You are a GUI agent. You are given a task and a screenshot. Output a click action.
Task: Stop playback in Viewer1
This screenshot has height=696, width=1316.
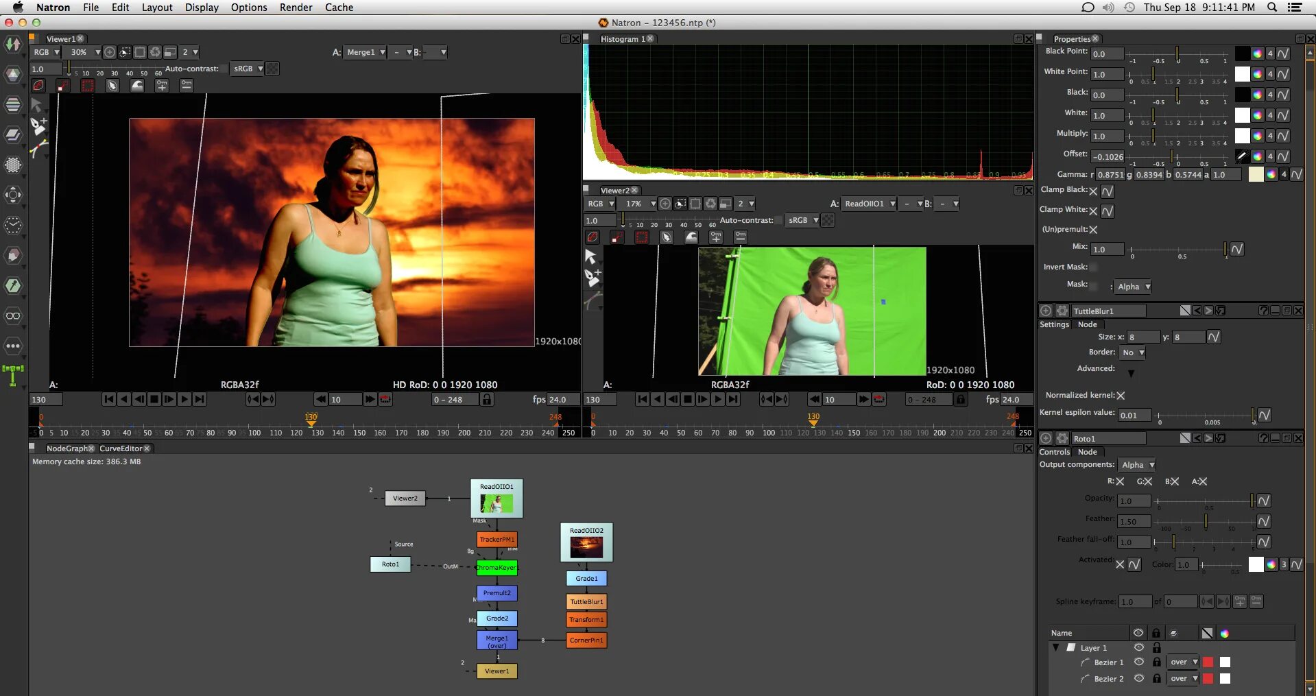[154, 399]
